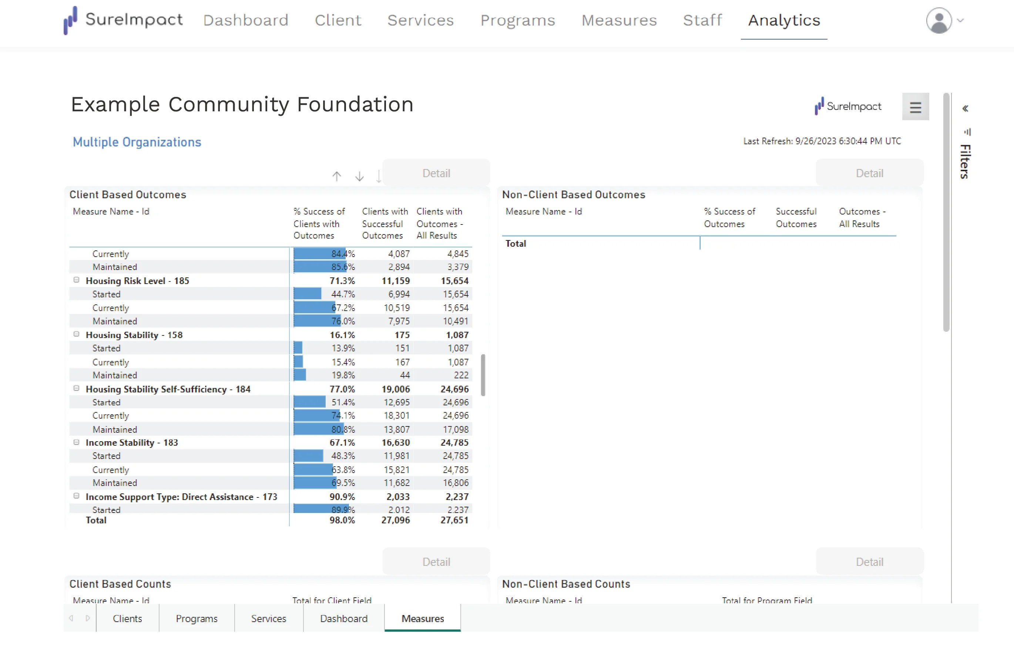Screen dimensions: 1014x645
Task: Switch to the Dashboard report tab at the bottom
Action: [x=344, y=618]
